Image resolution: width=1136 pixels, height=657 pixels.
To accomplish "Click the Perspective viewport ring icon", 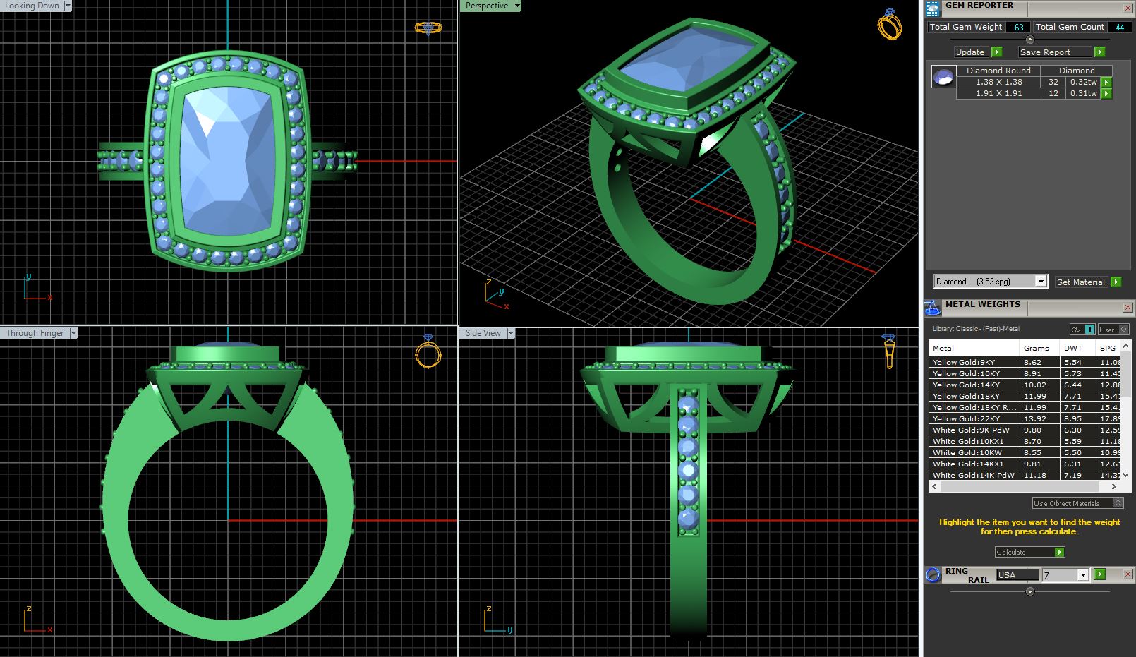I will pyautogui.click(x=889, y=25).
